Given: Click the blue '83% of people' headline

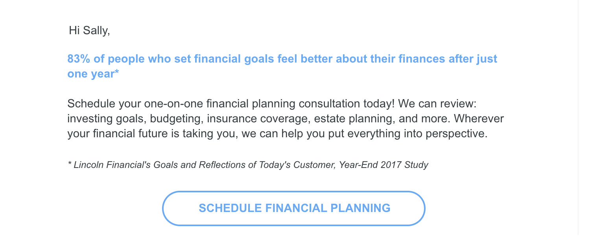Looking at the screenshot, I should [x=282, y=66].
